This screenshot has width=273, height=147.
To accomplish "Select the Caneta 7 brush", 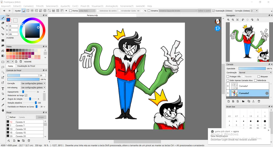I will 25,125.
